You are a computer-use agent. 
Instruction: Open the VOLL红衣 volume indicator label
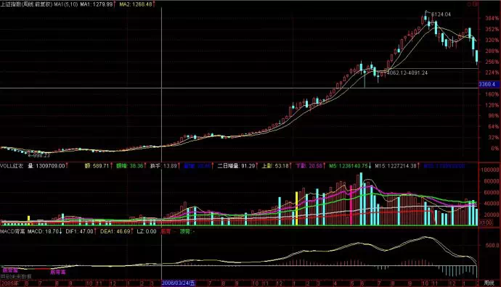coord(12,166)
